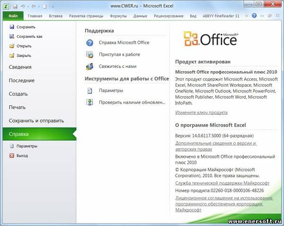Switch to the Главная tab
The image size is (284, 226).
35,16
